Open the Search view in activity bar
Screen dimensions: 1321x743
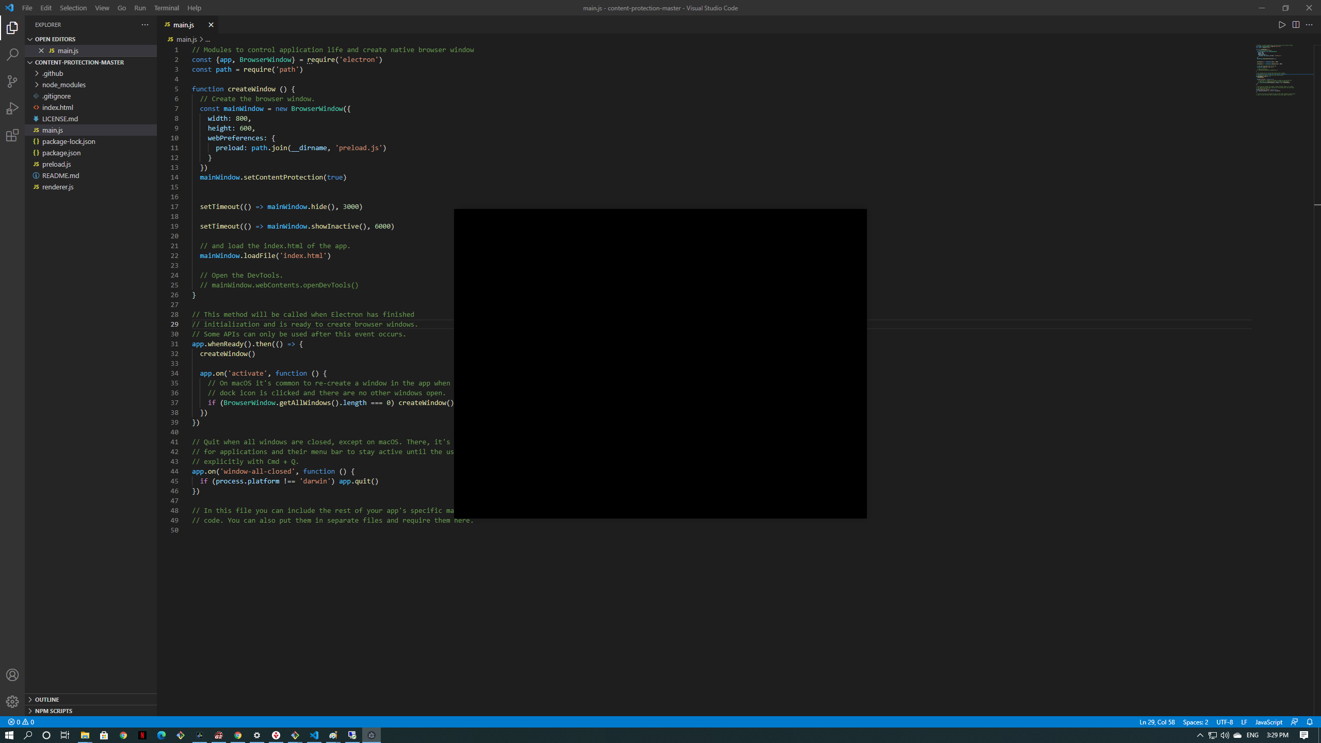pos(12,55)
